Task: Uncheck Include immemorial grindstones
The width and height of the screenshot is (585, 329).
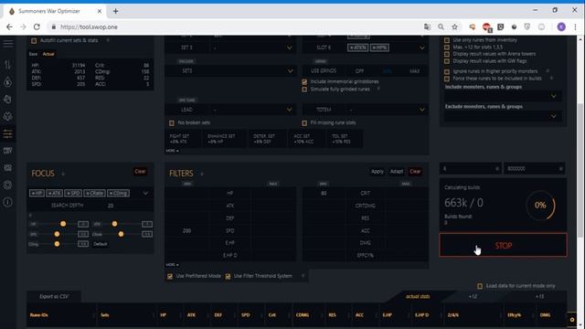Action: (304, 81)
